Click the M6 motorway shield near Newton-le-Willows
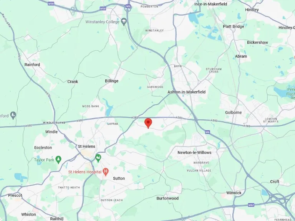 pyautogui.click(x=207, y=132)
